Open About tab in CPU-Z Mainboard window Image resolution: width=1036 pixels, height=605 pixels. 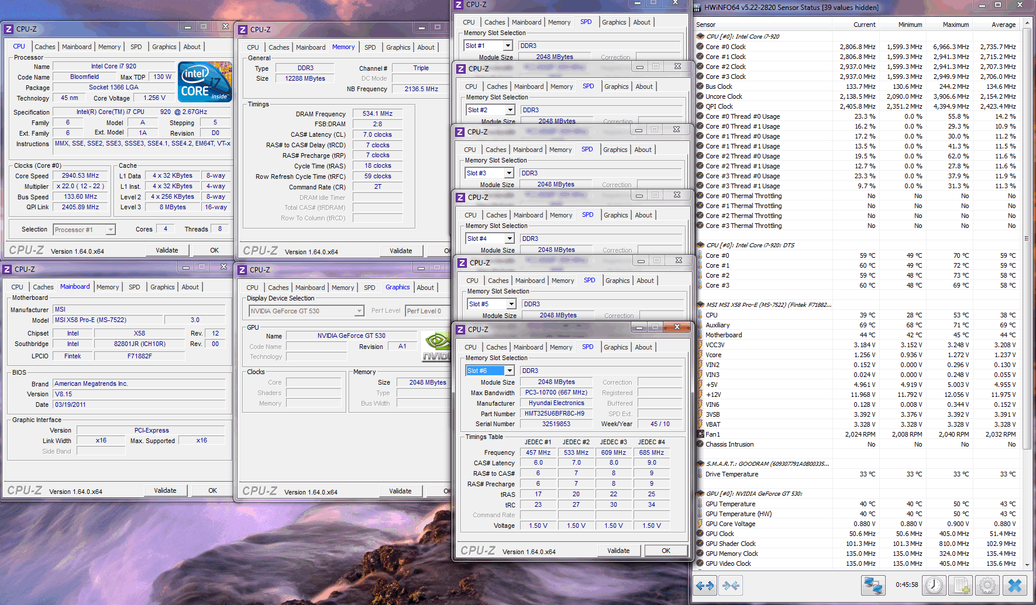coord(190,287)
